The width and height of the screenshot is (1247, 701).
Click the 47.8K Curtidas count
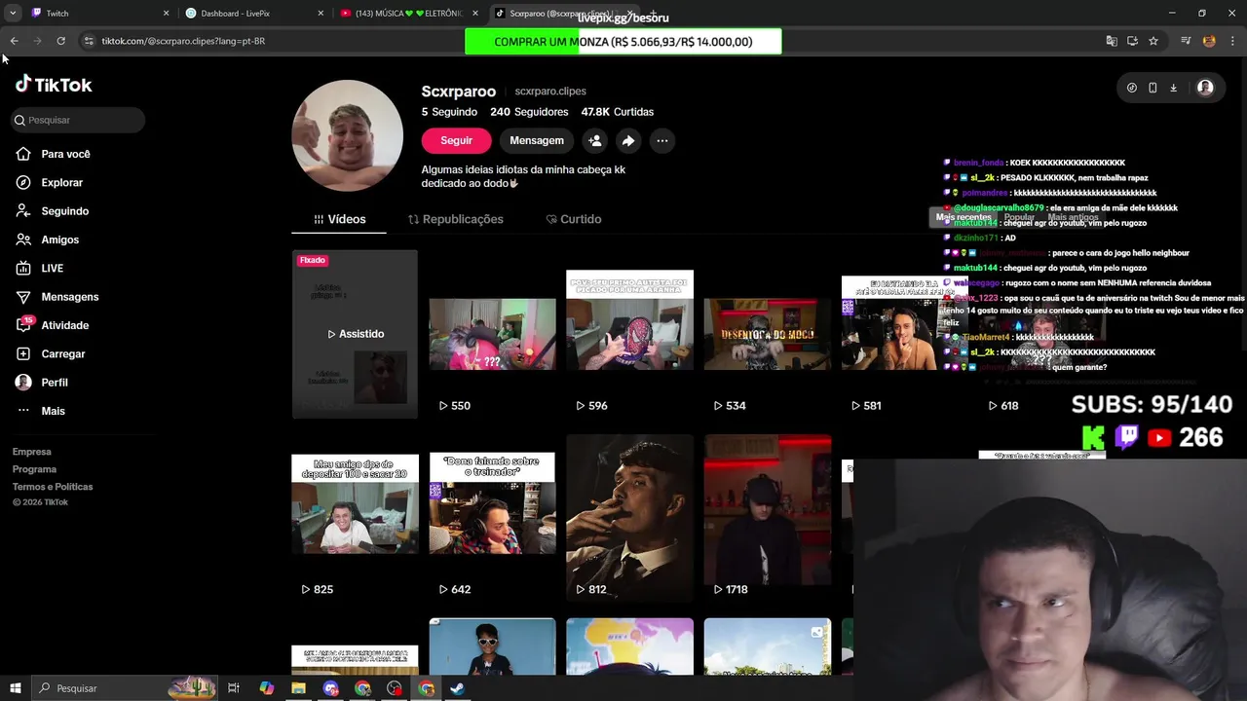tap(618, 112)
